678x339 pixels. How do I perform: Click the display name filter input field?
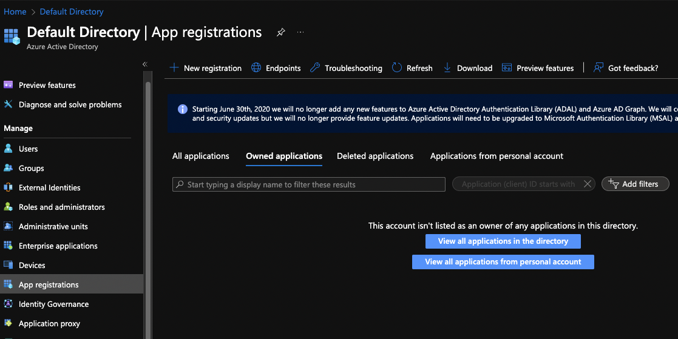pyautogui.click(x=309, y=184)
